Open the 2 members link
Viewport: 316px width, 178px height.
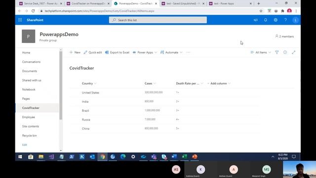pyautogui.click(x=284, y=36)
